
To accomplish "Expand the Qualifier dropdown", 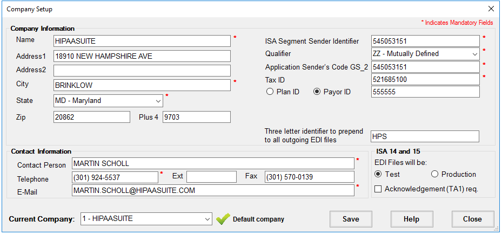I will pos(474,54).
